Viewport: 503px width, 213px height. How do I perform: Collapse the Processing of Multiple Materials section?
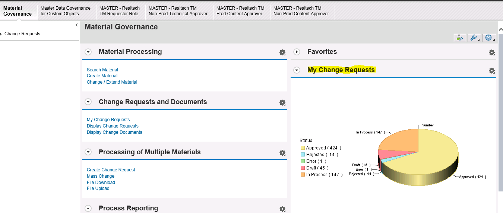[x=88, y=152]
